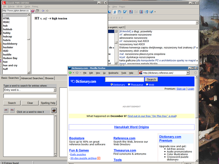This screenshot has width=219, height=164.
Task: Open the Okno menu in the rear dictionary
Action: [114, 7]
